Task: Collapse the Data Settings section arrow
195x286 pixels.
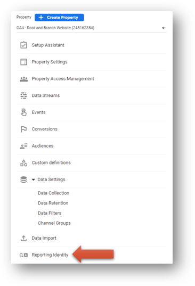Action: 33,179
